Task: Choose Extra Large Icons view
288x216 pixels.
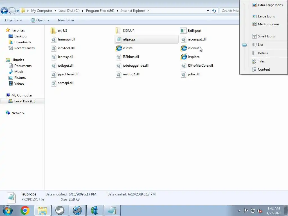Action: [268, 5]
